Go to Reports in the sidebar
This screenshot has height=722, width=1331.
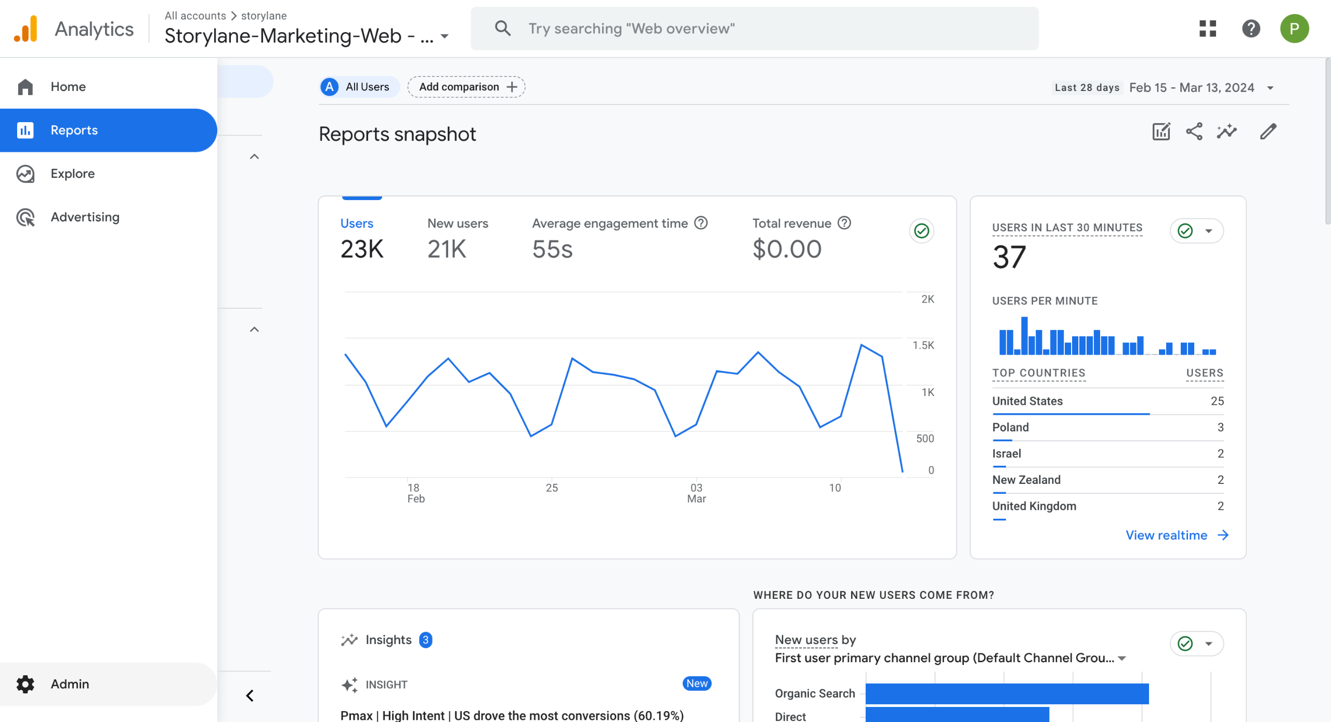pos(108,130)
